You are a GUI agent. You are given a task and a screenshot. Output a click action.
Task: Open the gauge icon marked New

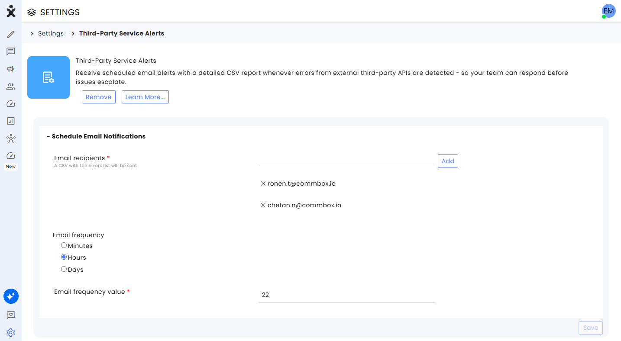point(11,156)
